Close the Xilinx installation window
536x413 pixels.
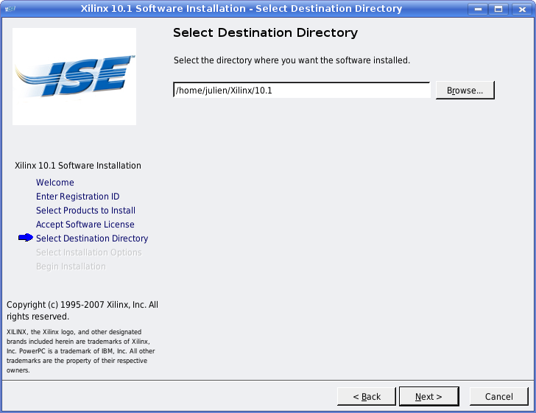tap(519, 9)
